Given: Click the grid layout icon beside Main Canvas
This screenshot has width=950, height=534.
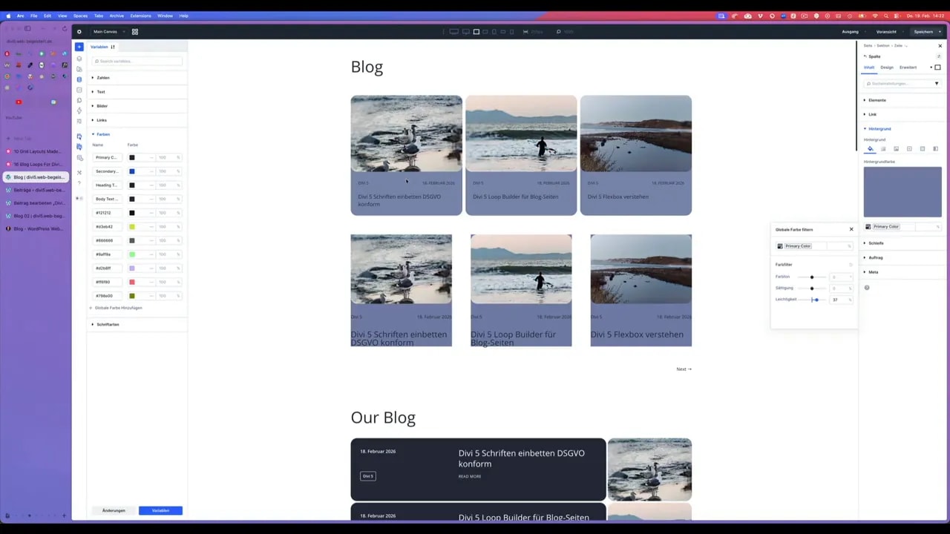Looking at the screenshot, I should click(134, 31).
